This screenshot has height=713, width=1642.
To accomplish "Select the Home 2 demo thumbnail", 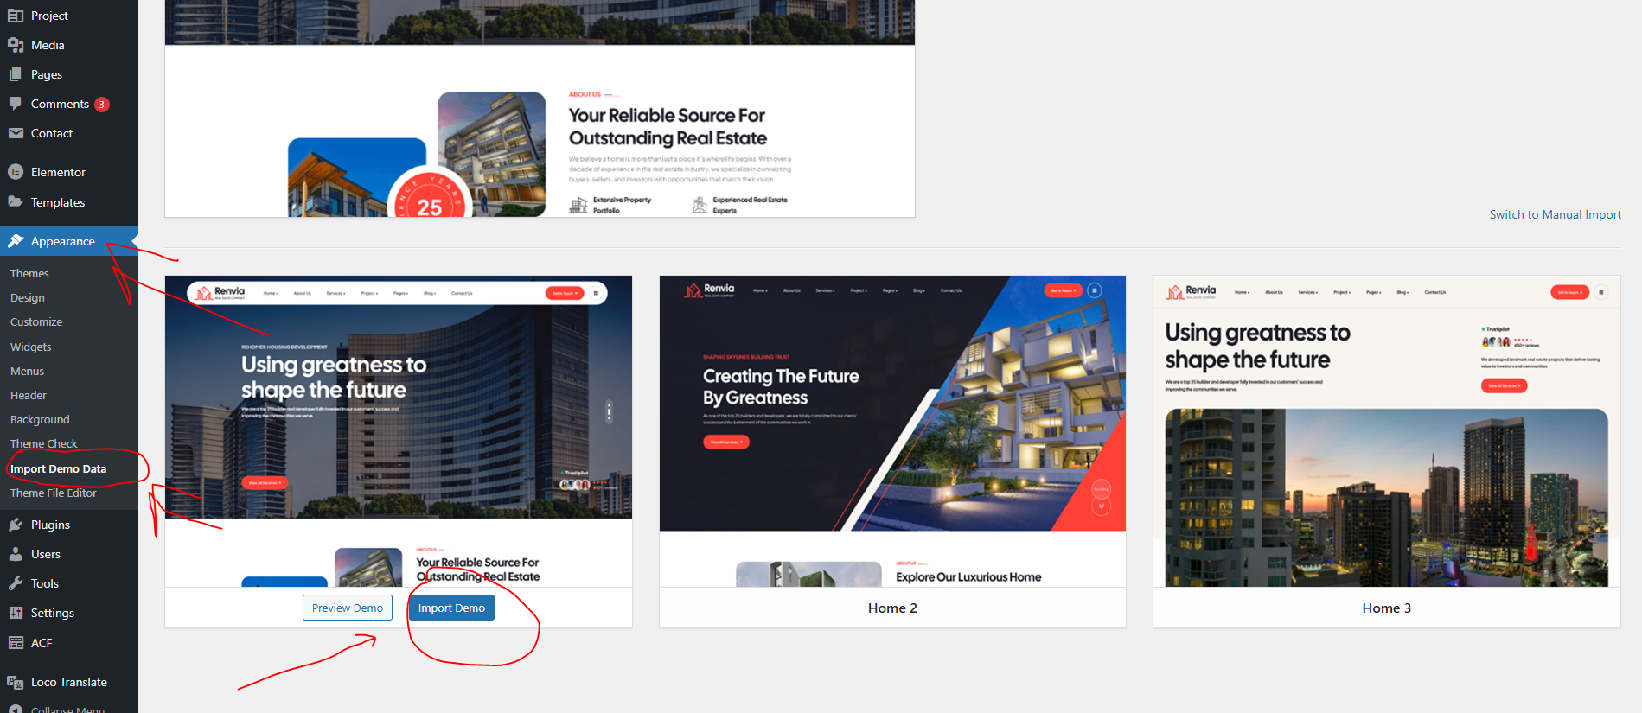I will (x=892, y=431).
